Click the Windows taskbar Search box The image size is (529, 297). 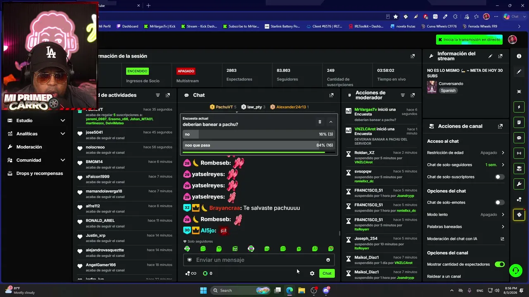pyautogui.click(x=241, y=290)
